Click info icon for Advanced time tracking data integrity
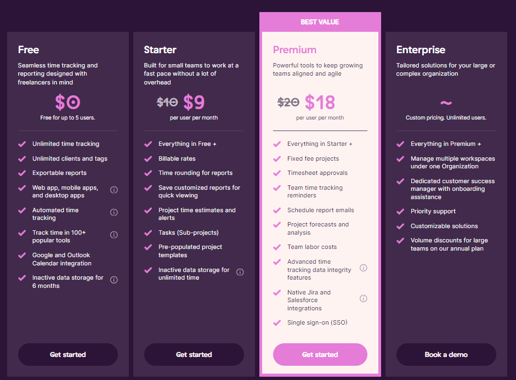The image size is (516, 380). click(x=363, y=268)
